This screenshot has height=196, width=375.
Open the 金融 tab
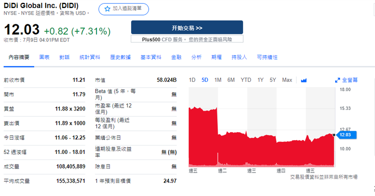[x=176, y=57]
